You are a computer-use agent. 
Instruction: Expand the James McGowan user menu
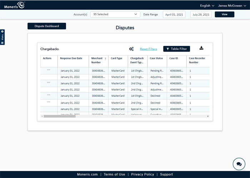[x=231, y=6]
